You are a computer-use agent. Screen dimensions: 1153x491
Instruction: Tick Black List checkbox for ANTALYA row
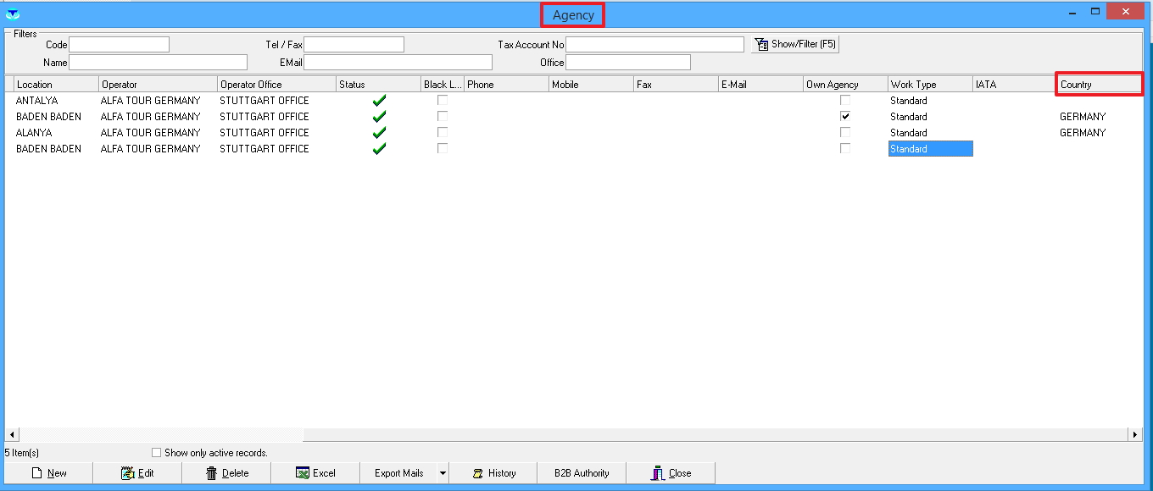point(443,100)
